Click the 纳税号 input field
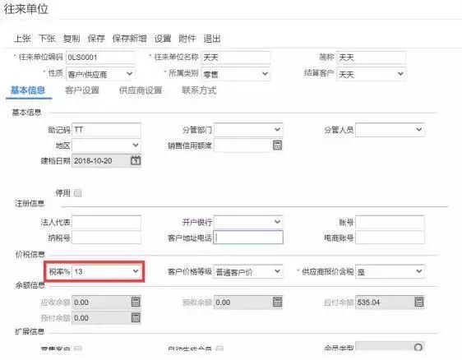Viewport: 462px width, 360px height. [106, 238]
